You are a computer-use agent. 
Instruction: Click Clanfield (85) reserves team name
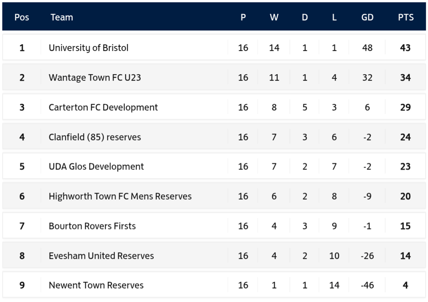pyautogui.click(x=95, y=137)
